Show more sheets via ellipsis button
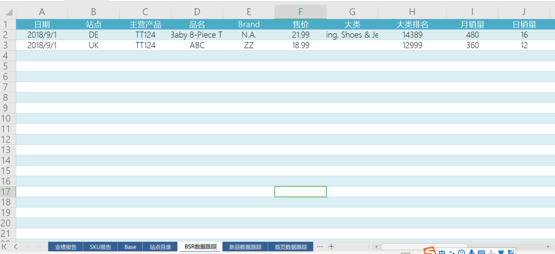This screenshot has height=254, width=555. pos(320,247)
